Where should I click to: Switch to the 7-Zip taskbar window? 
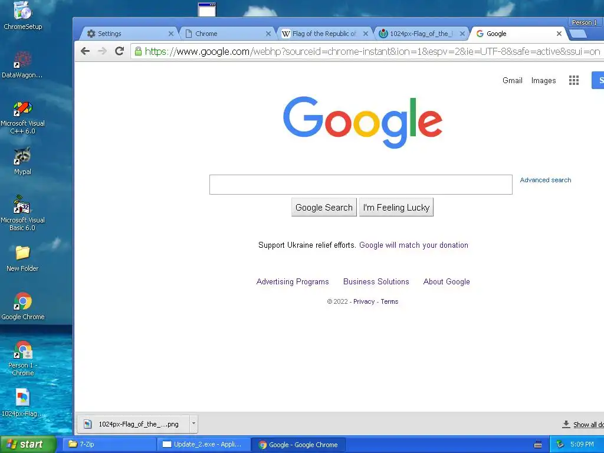(x=109, y=444)
